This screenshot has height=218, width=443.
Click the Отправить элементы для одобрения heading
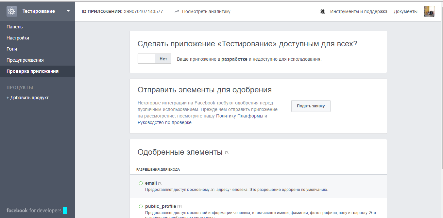tap(205, 90)
